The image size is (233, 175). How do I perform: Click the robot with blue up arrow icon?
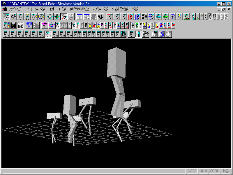133,25
